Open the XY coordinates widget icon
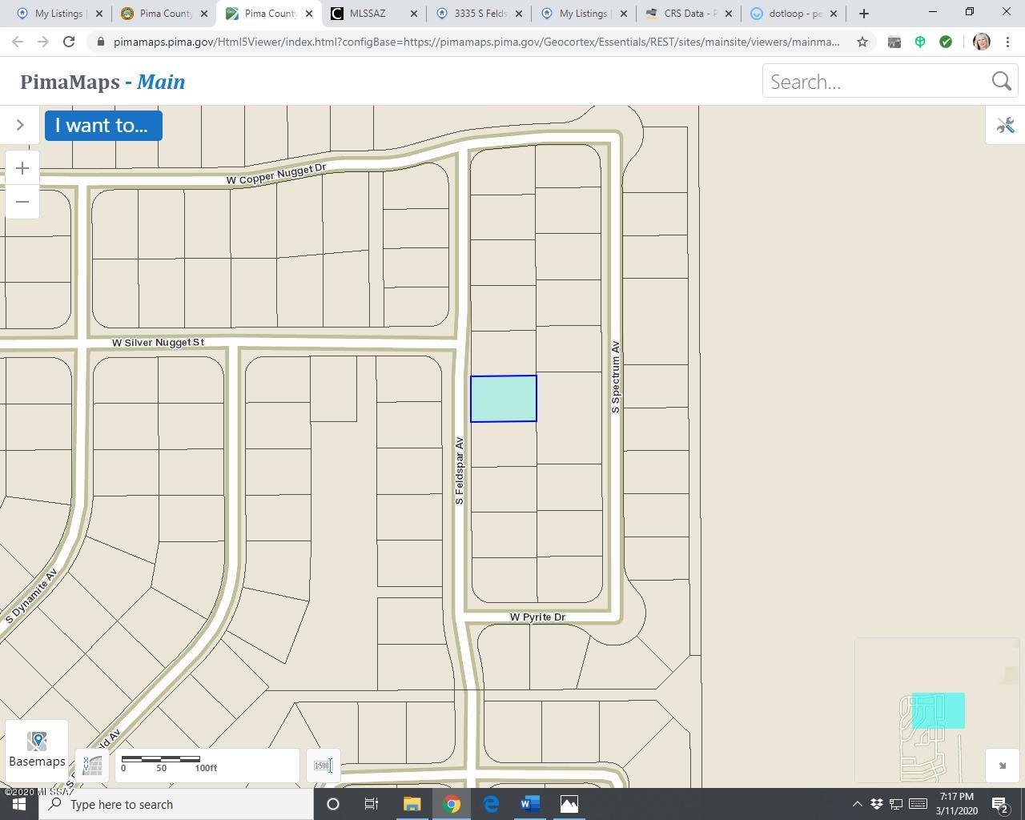Image resolution: width=1025 pixels, height=820 pixels. click(x=92, y=766)
